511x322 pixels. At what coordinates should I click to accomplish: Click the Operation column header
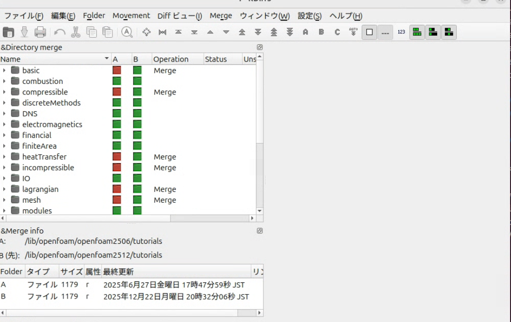(x=170, y=59)
